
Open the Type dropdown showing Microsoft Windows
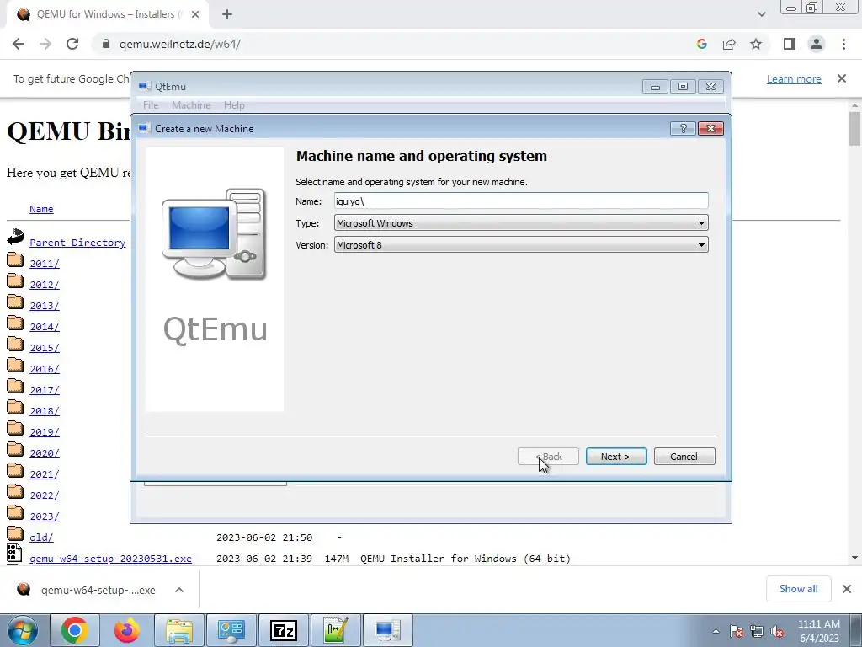coord(521,222)
